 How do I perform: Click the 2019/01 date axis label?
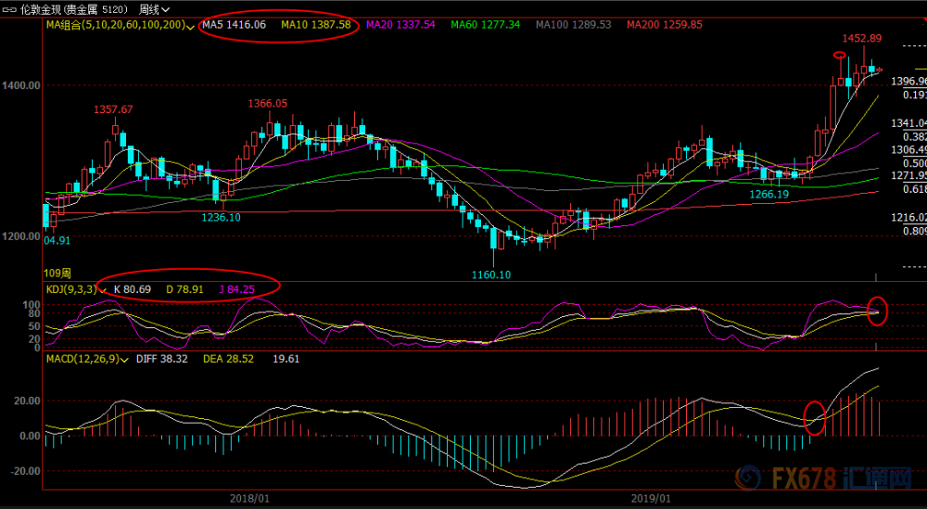pos(651,499)
